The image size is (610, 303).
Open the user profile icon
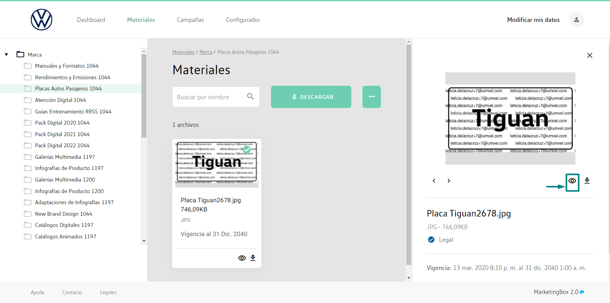click(576, 20)
